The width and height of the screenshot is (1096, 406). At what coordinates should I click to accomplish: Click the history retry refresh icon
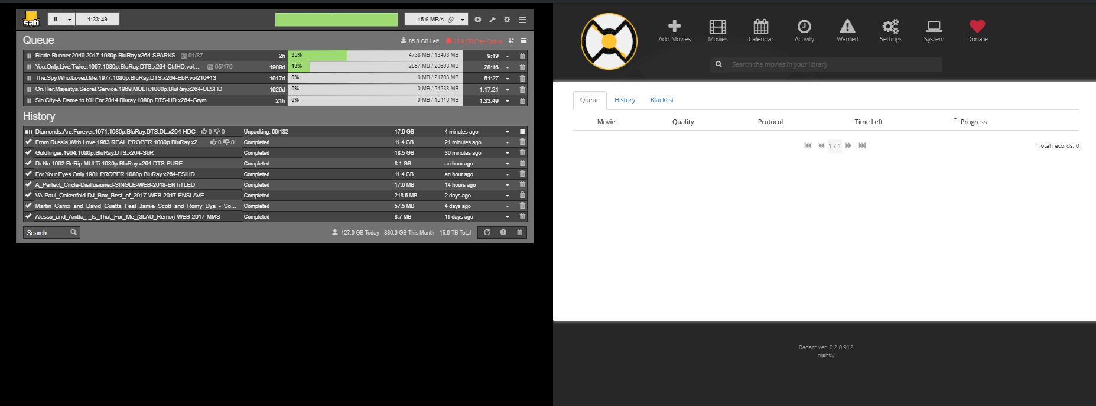click(x=487, y=232)
